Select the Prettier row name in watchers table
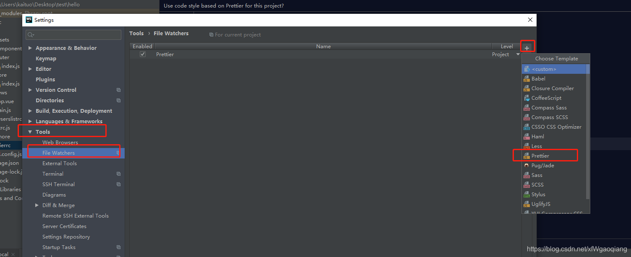 165,54
